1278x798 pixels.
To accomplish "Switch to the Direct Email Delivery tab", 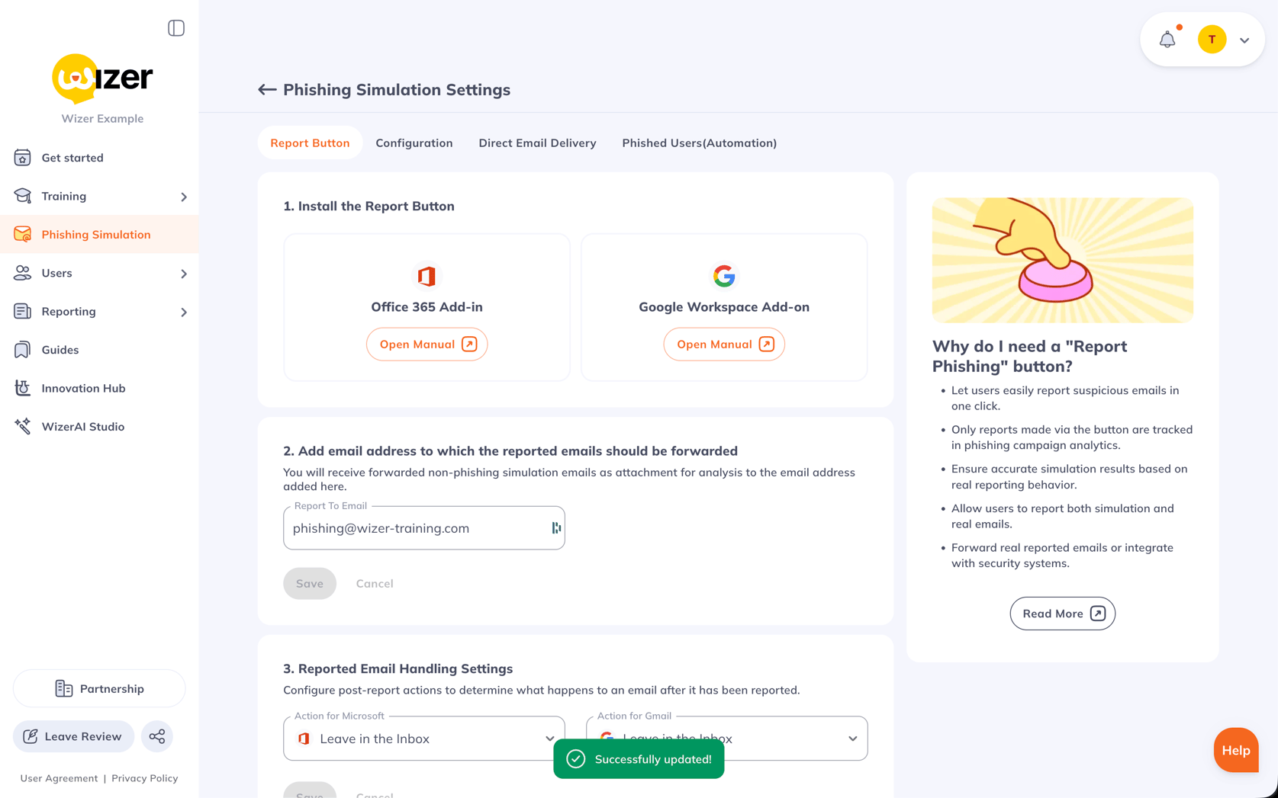I will (x=537, y=143).
